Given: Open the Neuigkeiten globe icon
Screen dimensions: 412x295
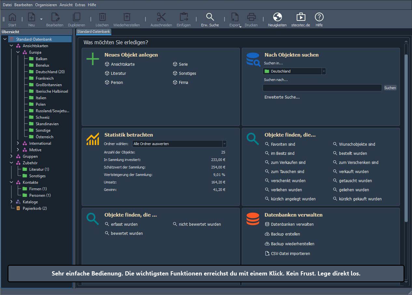Looking at the screenshot, I should click(x=277, y=17).
